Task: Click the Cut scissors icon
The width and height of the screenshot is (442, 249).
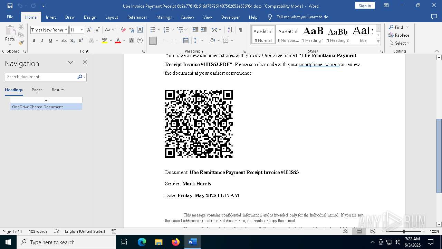Action: [x=21, y=27]
